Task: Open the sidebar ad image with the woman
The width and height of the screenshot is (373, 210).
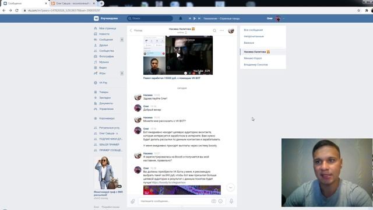Action: pyautogui.click(x=108, y=173)
